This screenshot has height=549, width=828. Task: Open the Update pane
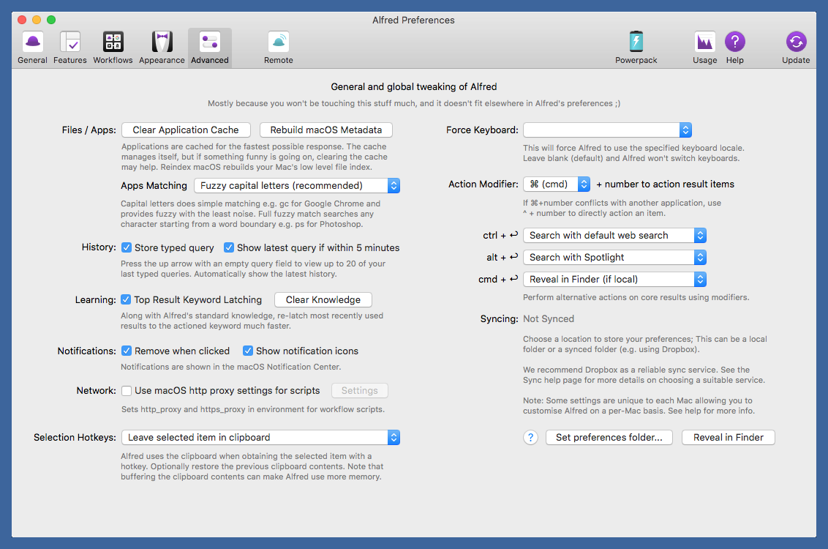tap(796, 48)
